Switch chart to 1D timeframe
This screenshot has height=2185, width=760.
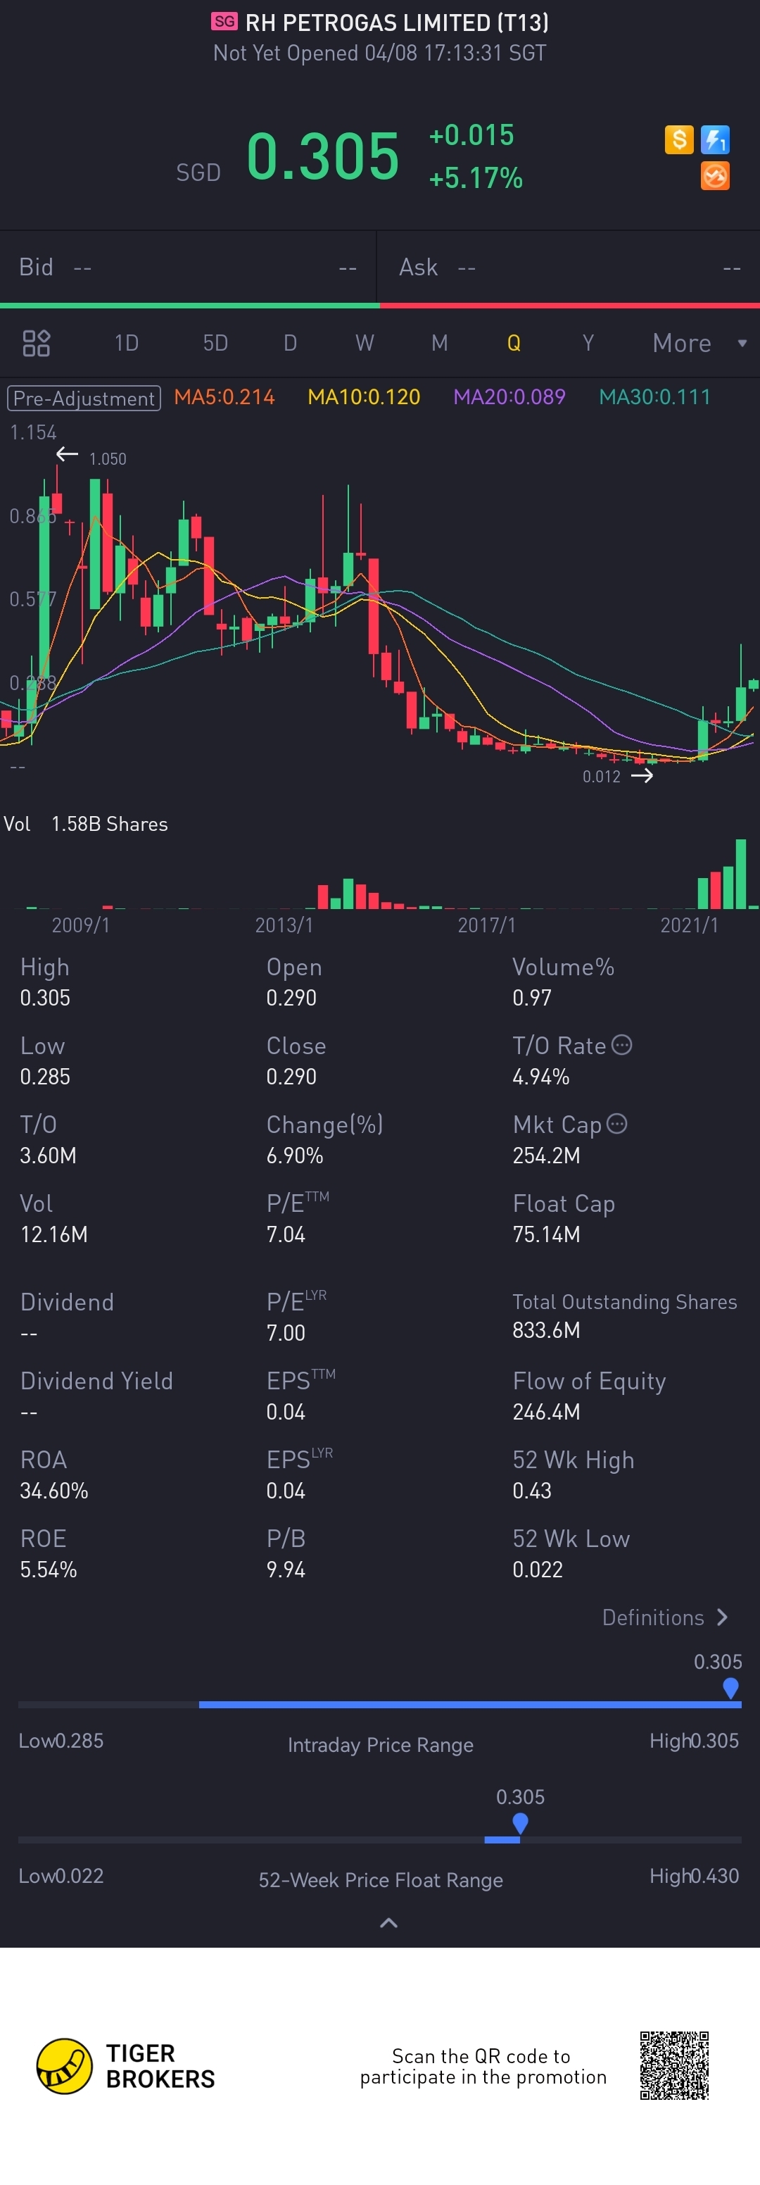click(x=126, y=343)
